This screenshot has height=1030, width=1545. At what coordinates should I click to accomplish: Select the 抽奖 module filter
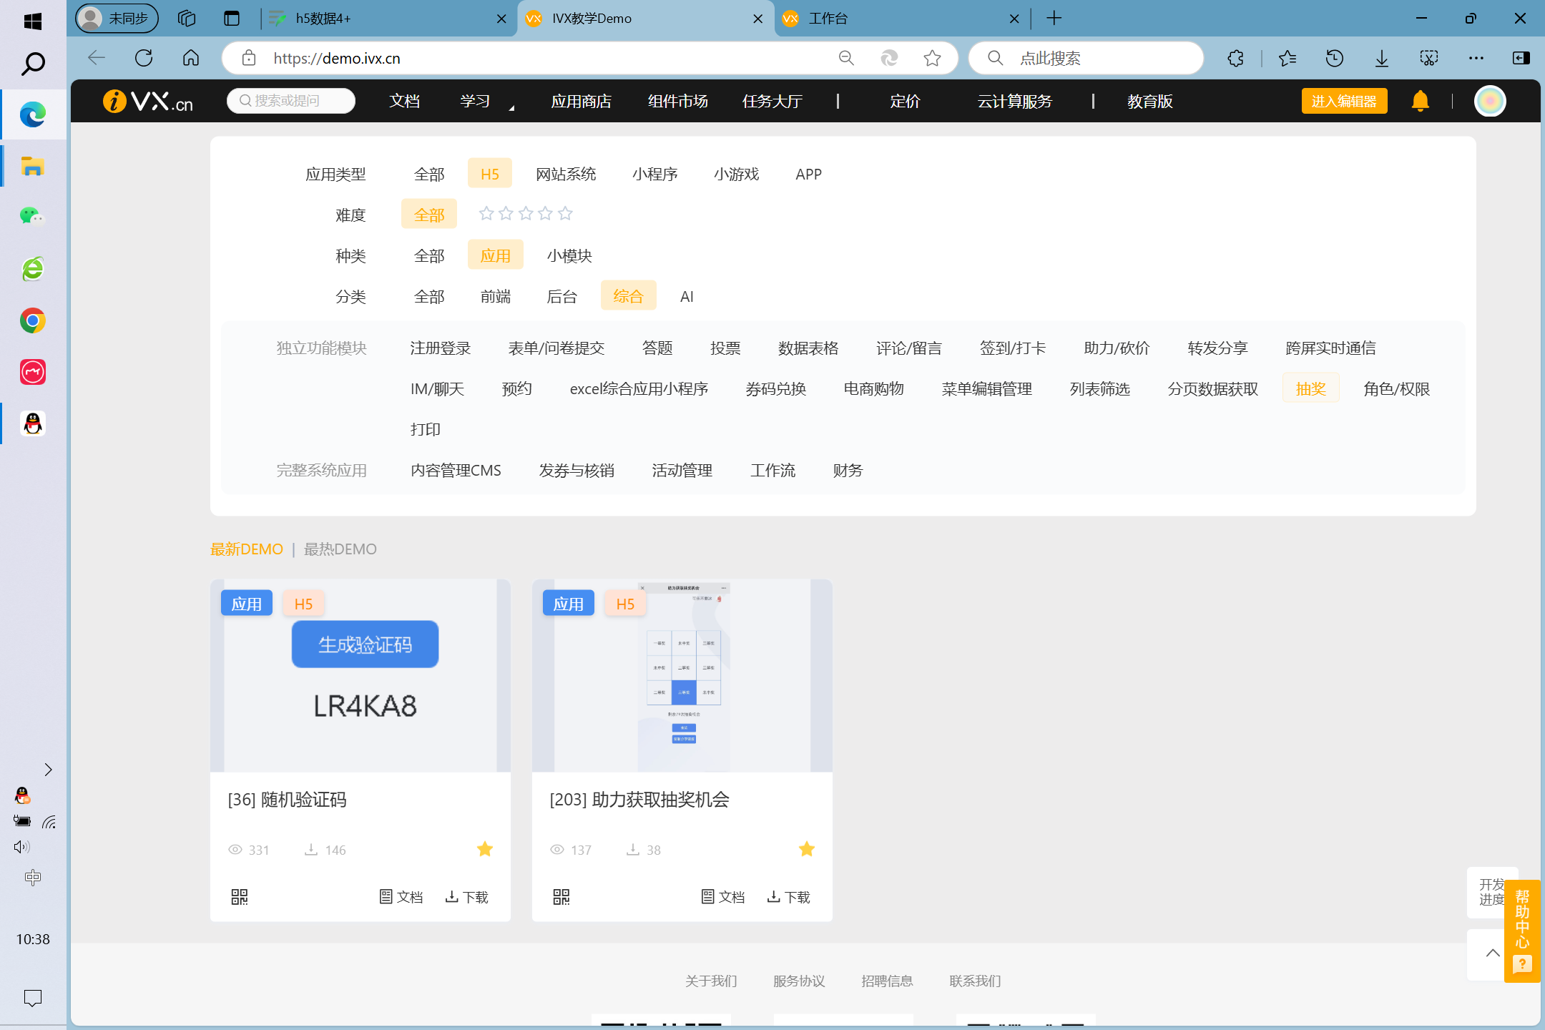[1310, 388]
